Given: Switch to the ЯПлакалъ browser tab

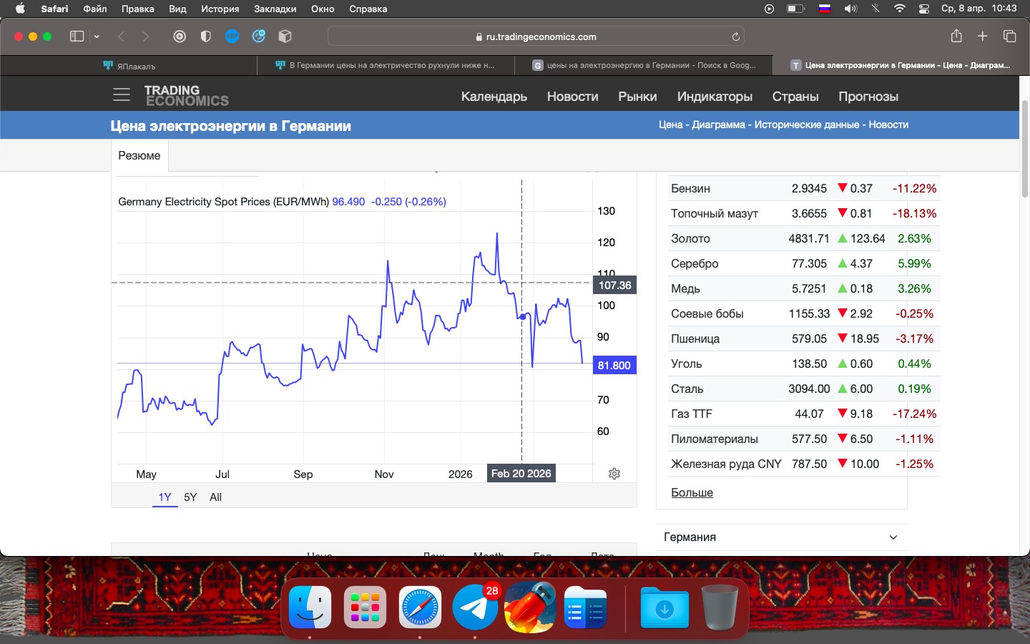Looking at the screenshot, I should 129,65.
